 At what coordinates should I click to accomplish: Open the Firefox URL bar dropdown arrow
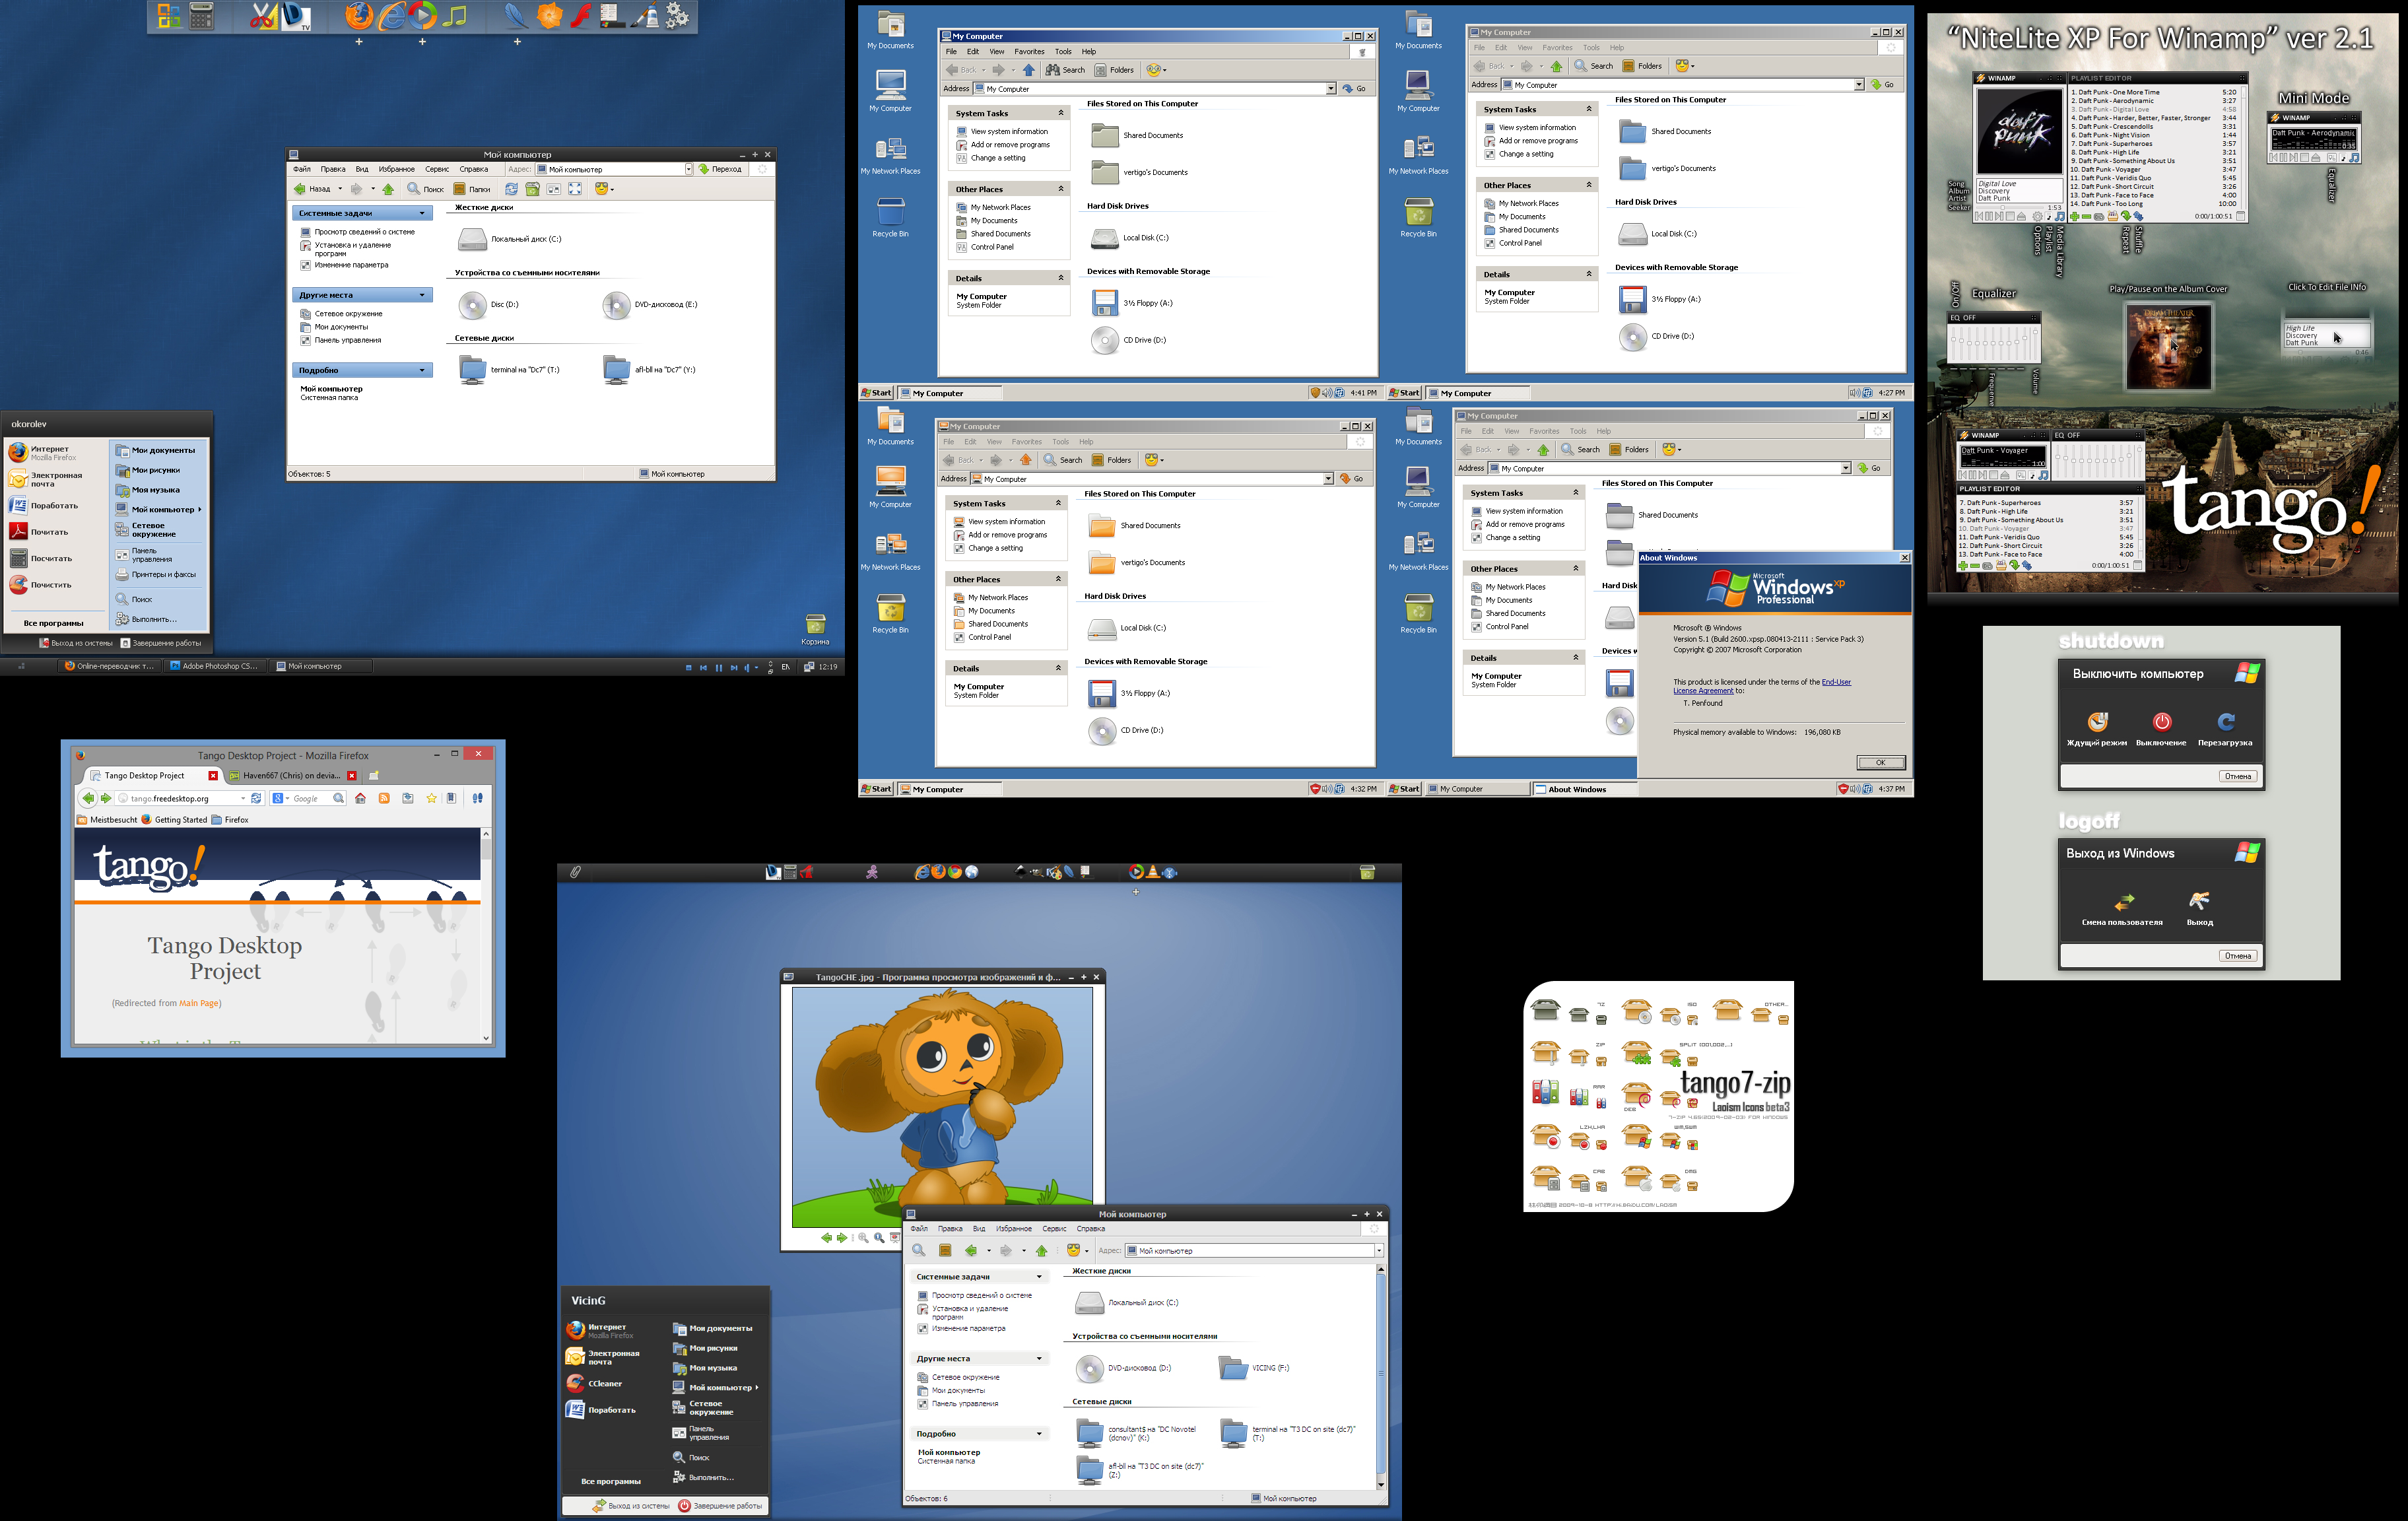click(244, 799)
